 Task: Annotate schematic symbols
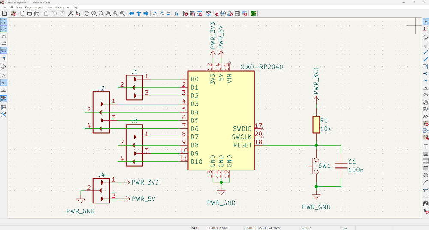208,13
